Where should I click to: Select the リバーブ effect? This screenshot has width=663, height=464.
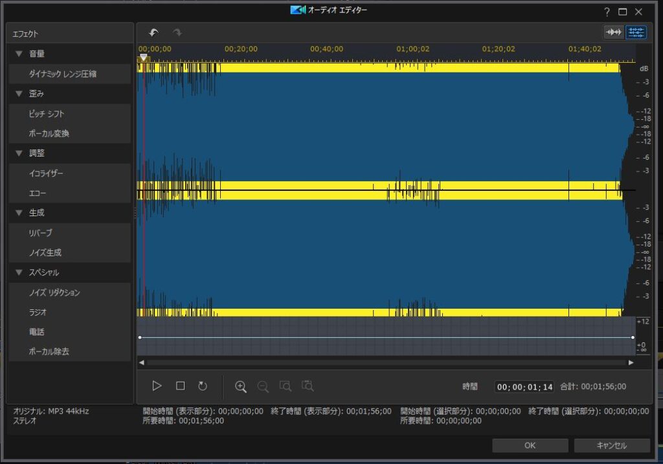(x=70, y=233)
